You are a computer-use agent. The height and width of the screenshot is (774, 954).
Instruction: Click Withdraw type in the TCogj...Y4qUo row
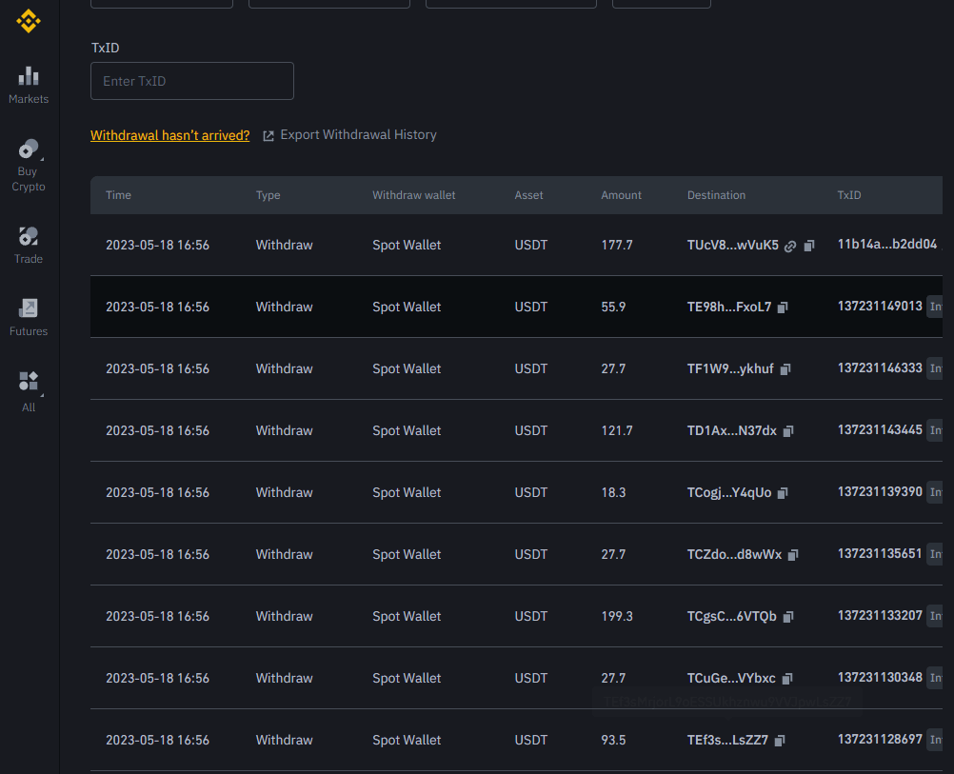click(284, 493)
